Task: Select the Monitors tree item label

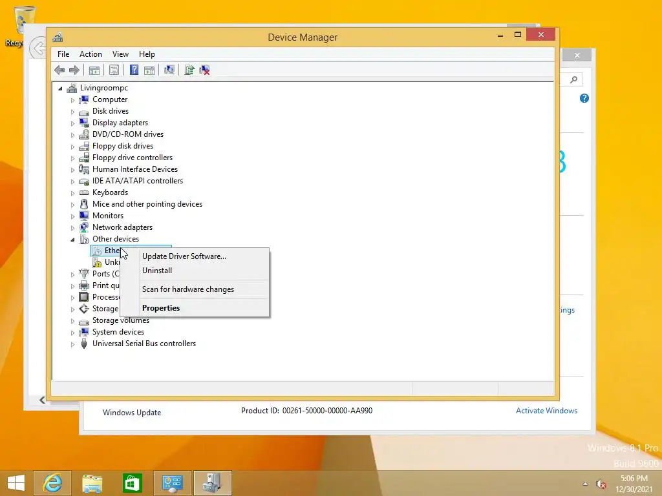Action: 108,216
